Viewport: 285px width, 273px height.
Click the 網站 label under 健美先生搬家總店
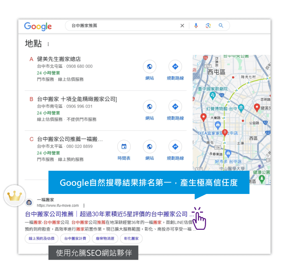[x=149, y=78]
